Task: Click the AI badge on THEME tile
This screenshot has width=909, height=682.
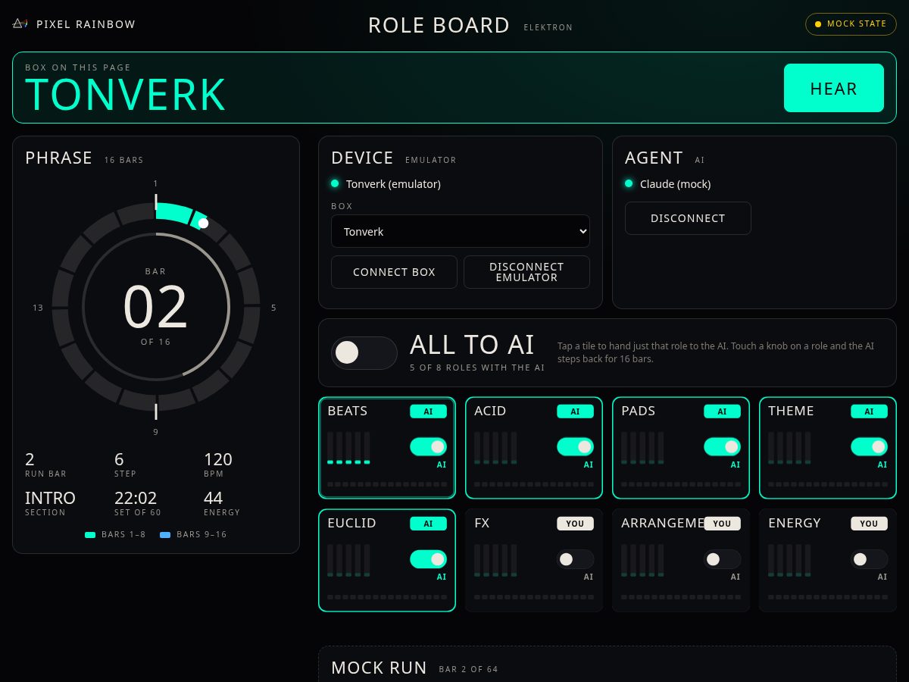Action: [870, 411]
